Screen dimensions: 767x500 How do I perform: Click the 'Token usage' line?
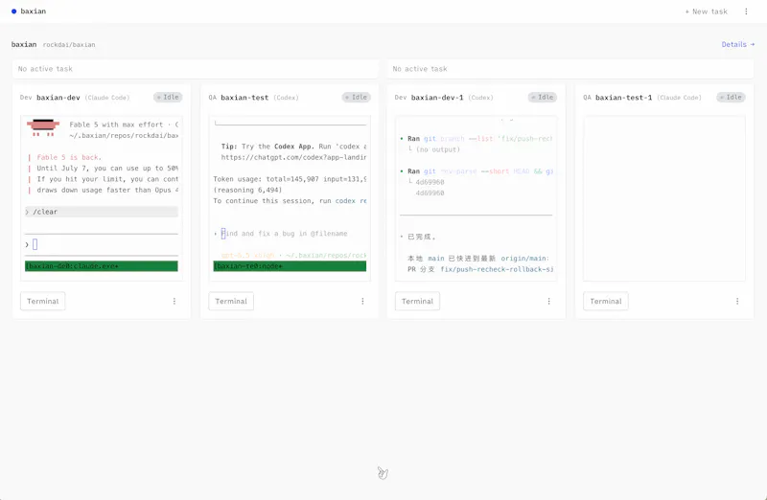point(290,179)
